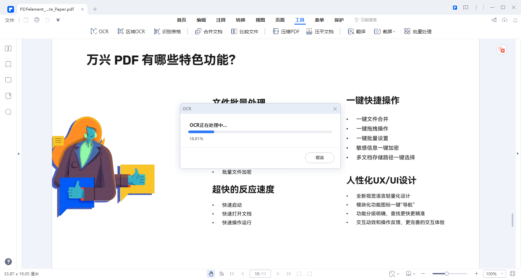Open the 区域OCR tool
Image resolution: width=521 pixels, height=279 pixels.
pos(131,31)
